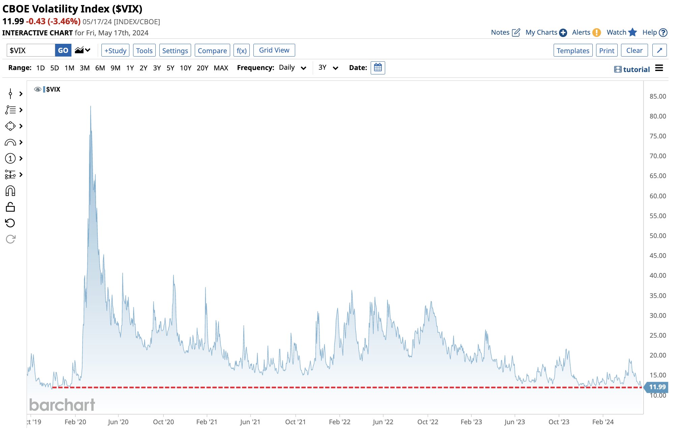
Task: Expand the numbered marker submenu chevron
Action: click(21, 158)
